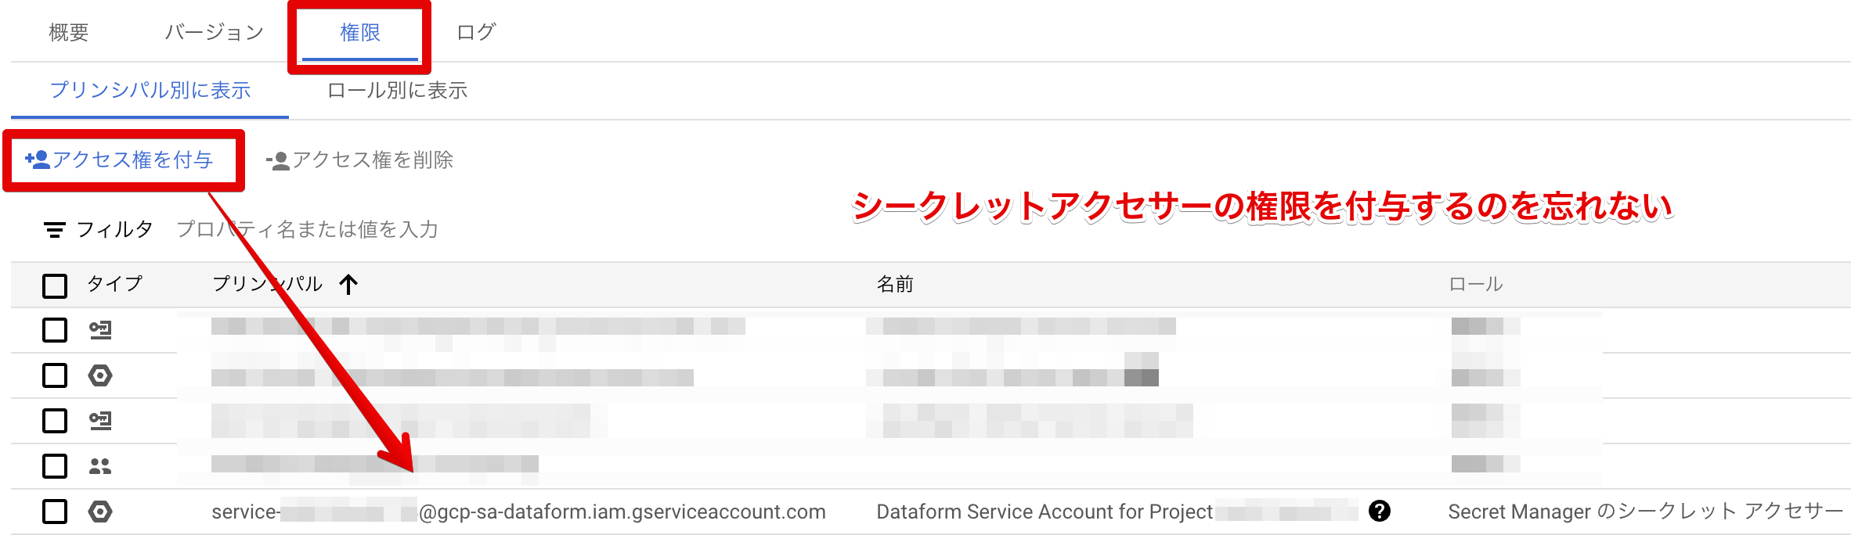The width and height of the screenshot is (1851, 535).
Task: Open the バージョン tab
Action: click(x=214, y=33)
